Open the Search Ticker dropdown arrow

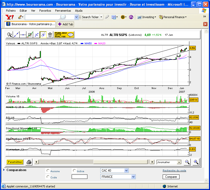(x=101, y=17)
